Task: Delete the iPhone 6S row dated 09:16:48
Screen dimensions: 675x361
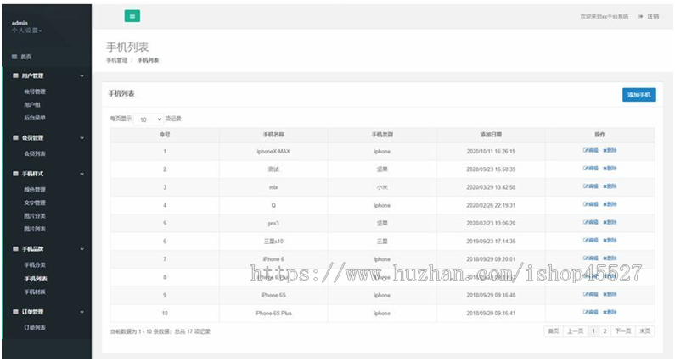Action: click(610, 294)
